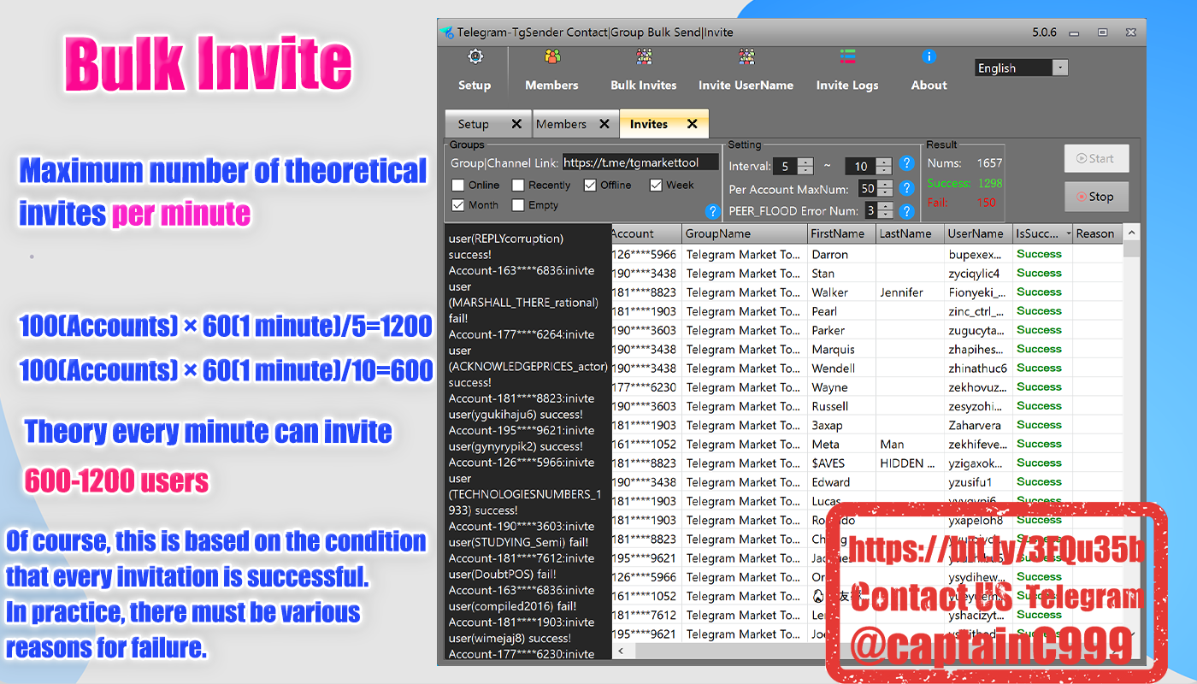Click the PEER_FLOOD Error Num stepper
Image resolution: width=1197 pixels, height=684 pixels.
pyautogui.click(x=884, y=210)
